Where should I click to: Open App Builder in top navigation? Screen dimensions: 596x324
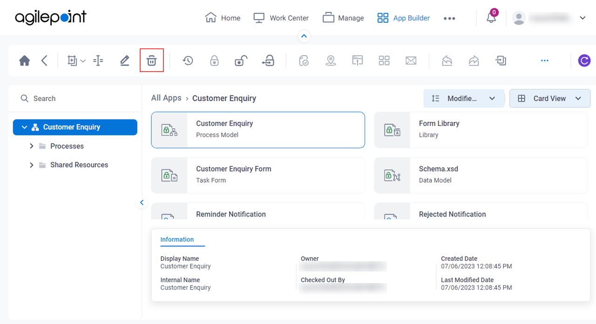[x=403, y=18]
